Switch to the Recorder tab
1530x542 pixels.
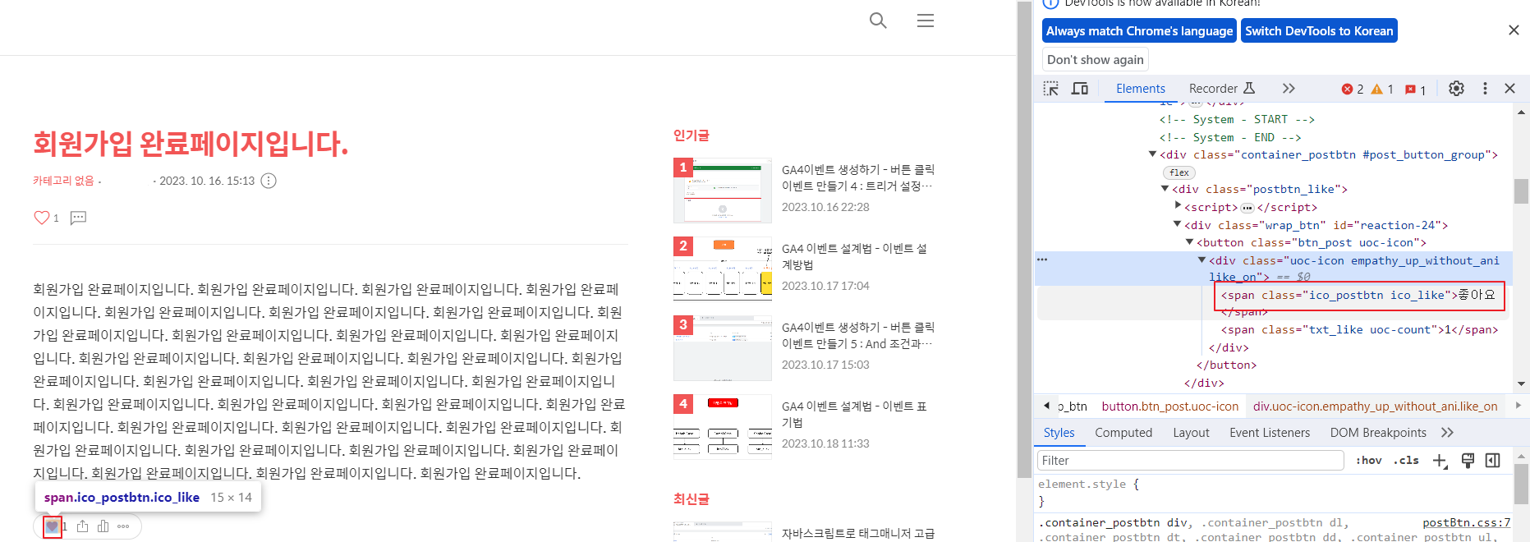coord(1222,89)
